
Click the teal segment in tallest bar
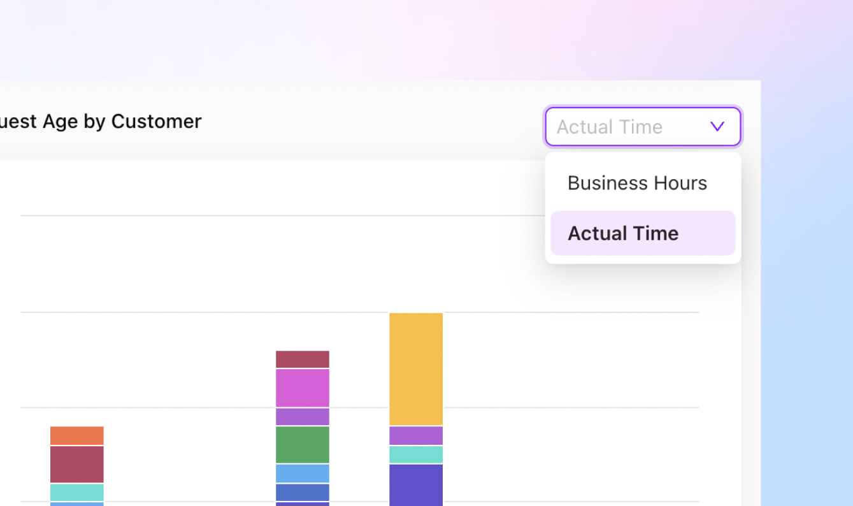tap(416, 454)
